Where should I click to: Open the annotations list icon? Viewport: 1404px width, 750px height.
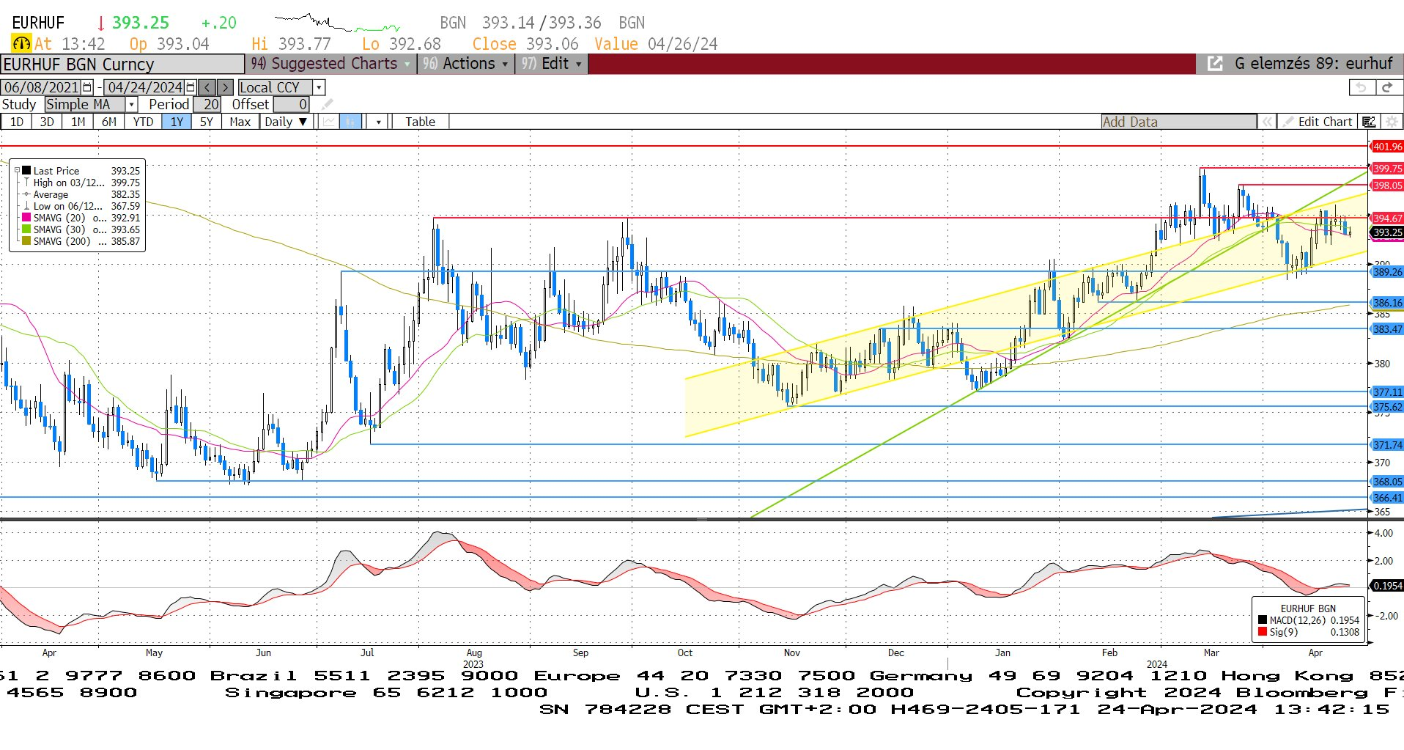(x=1369, y=122)
